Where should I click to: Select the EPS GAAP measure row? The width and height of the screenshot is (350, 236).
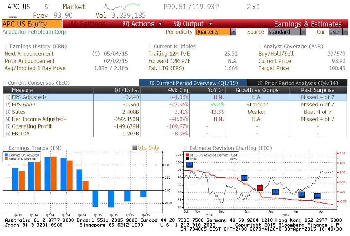click(175, 104)
